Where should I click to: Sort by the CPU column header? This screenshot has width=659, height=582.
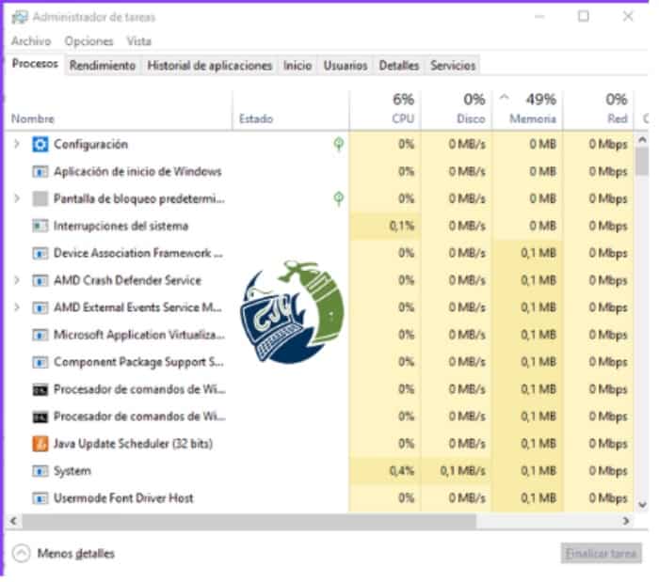pyautogui.click(x=385, y=109)
